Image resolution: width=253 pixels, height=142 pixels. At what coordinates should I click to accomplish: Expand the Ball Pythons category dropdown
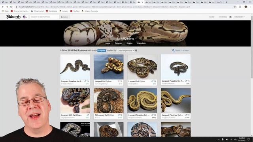126,39
